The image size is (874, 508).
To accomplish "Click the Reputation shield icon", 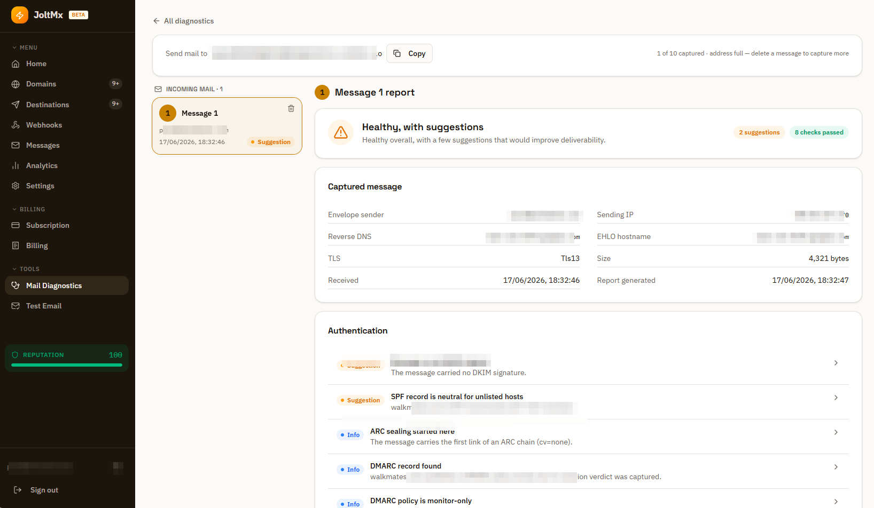I will point(15,355).
